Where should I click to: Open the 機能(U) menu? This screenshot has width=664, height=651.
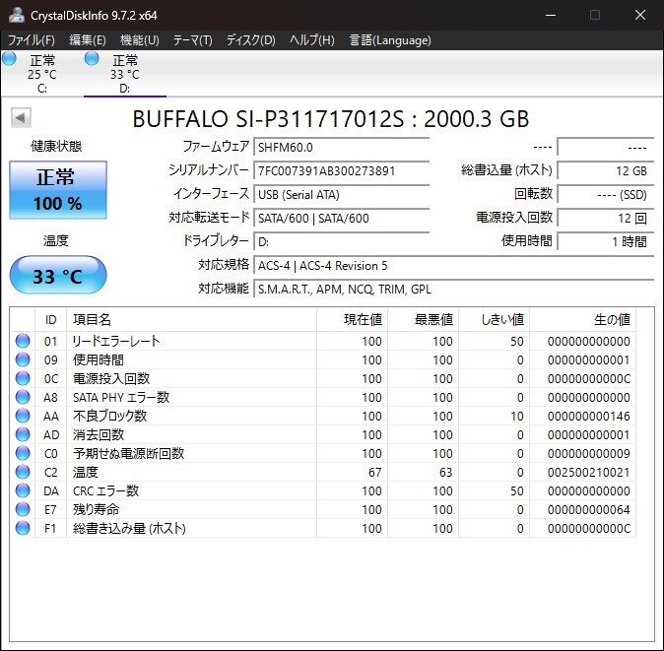(139, 40)
